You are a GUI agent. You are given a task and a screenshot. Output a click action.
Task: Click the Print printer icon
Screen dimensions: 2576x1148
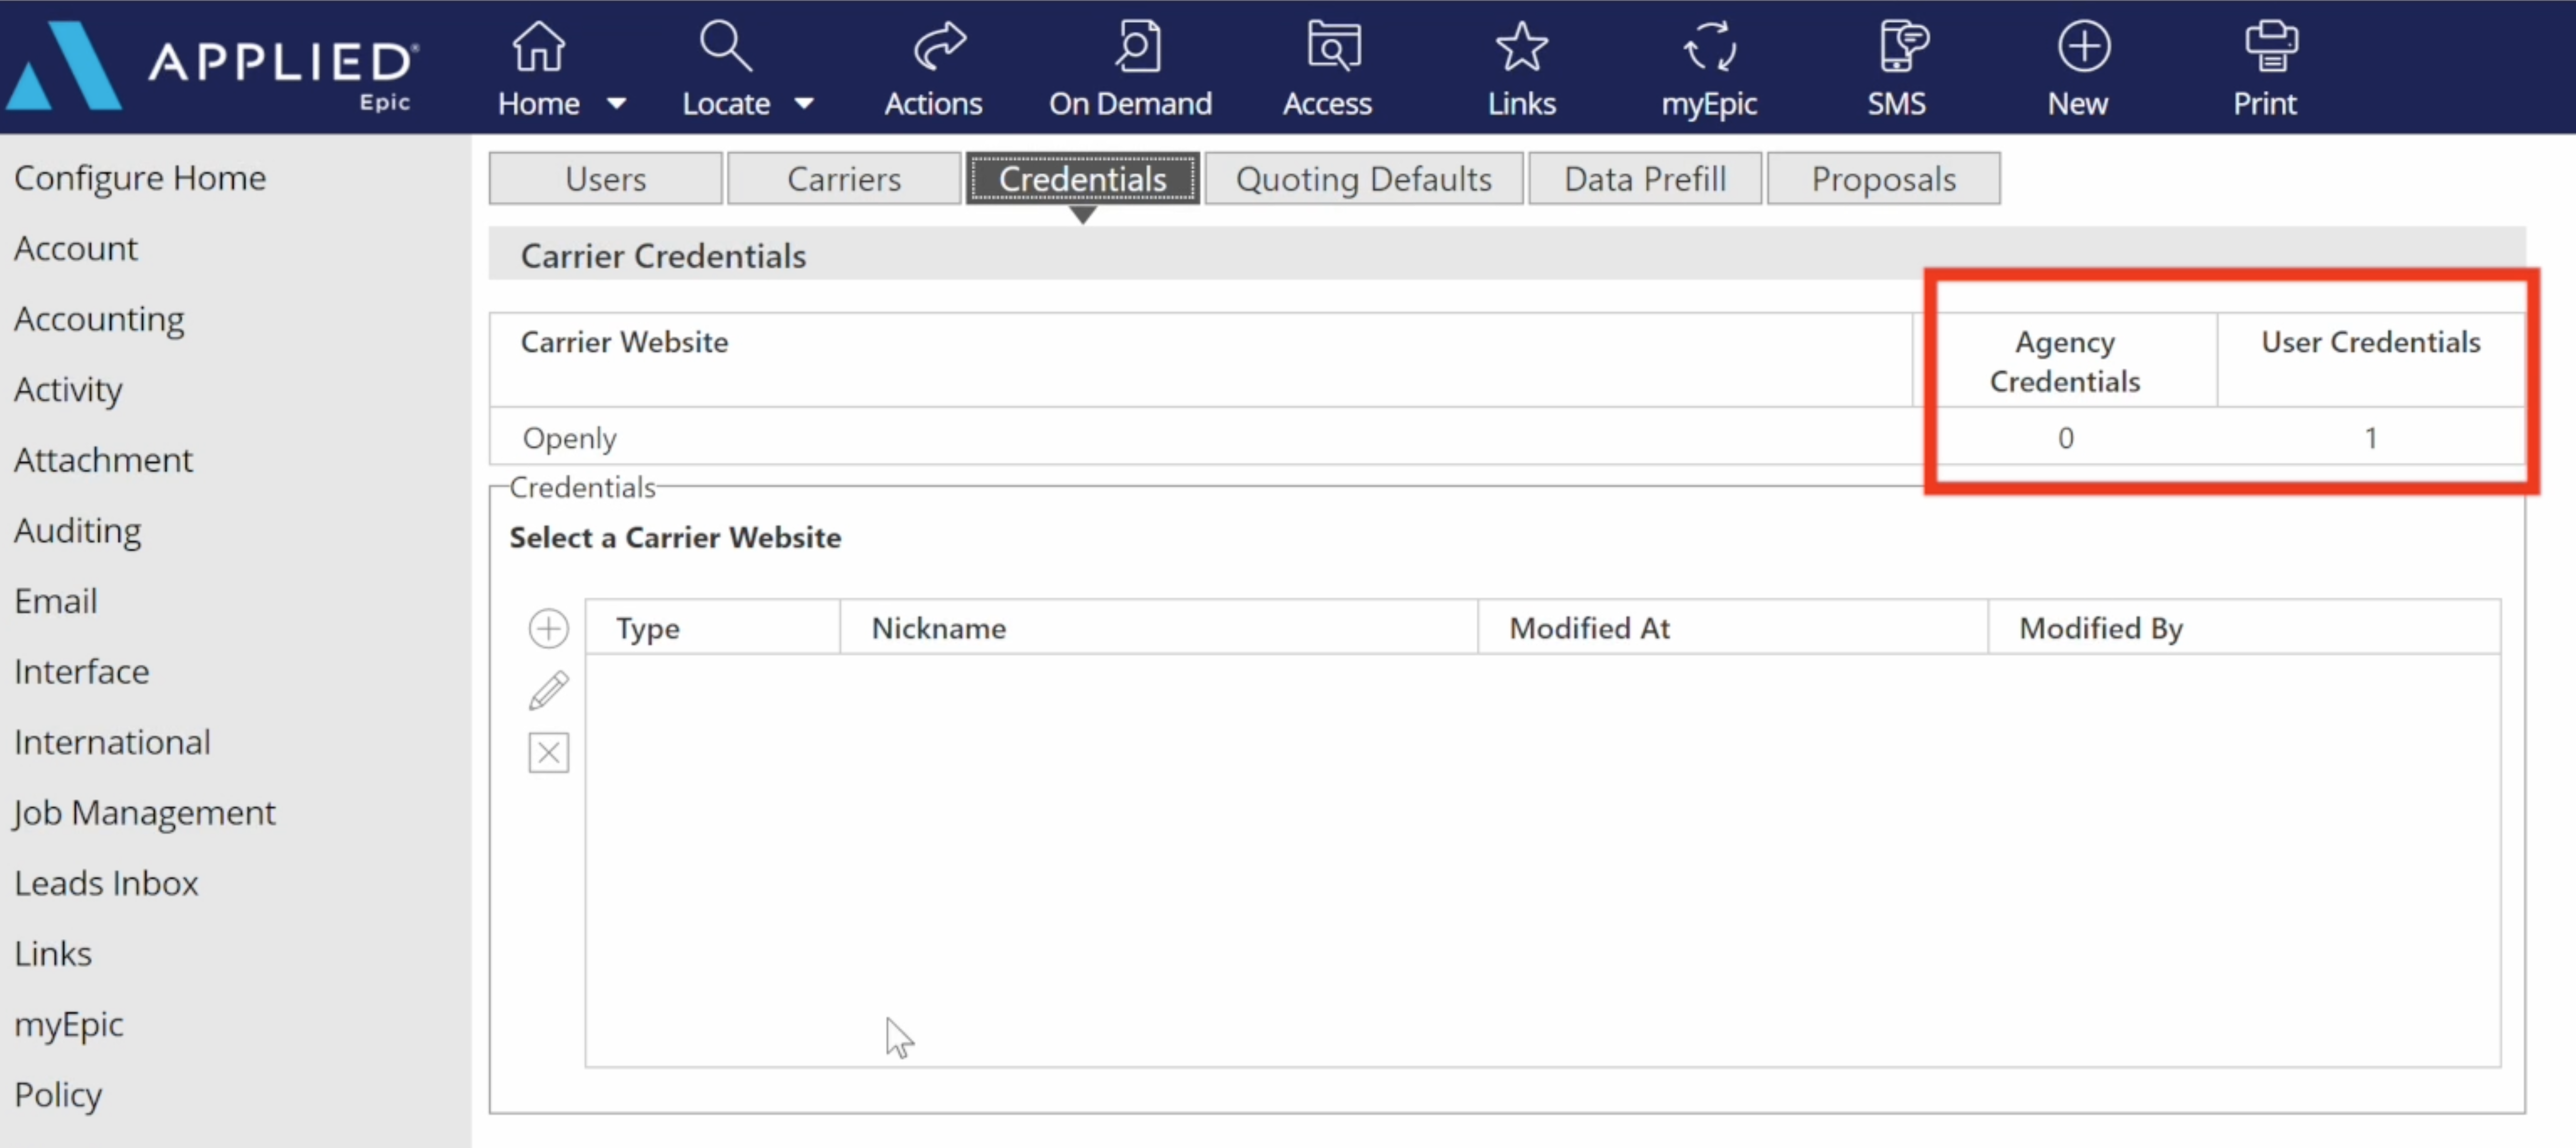coord(2271,46)
